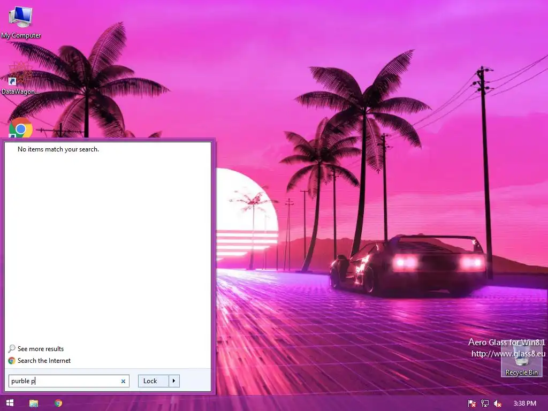Open the Action Center flag tray icon

click(x=472, y=404)
